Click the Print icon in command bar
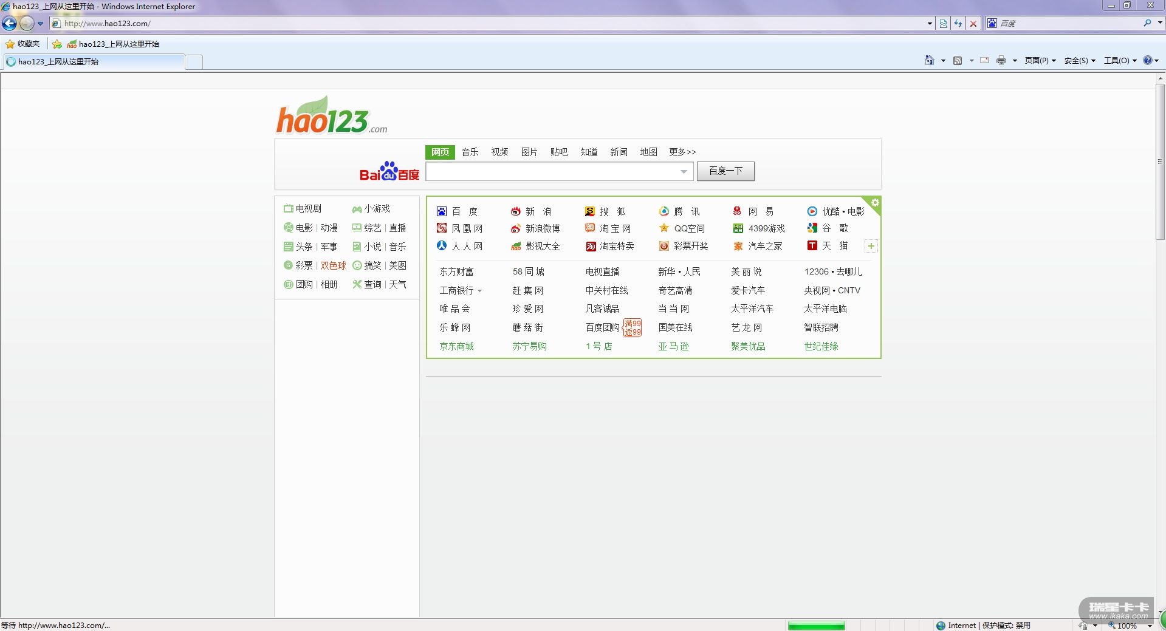The width and height of the screenshot is (1166, 631). pyautogui.click(x=1001, y=60)
